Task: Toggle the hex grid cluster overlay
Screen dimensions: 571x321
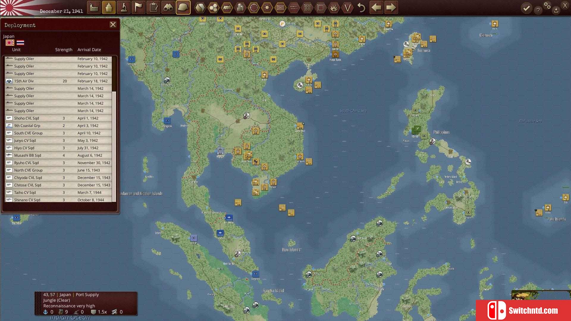Action: [214, 7]
